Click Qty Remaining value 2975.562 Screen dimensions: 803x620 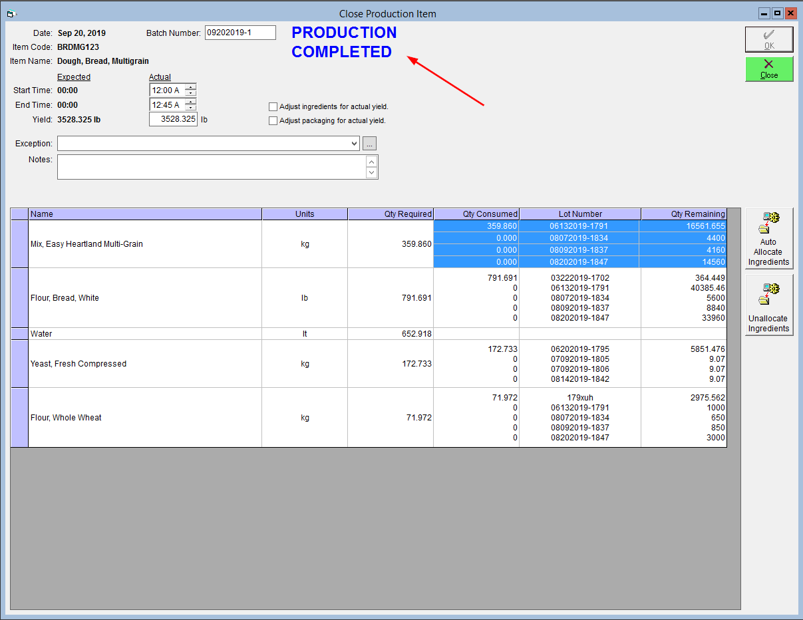point(708,398)
